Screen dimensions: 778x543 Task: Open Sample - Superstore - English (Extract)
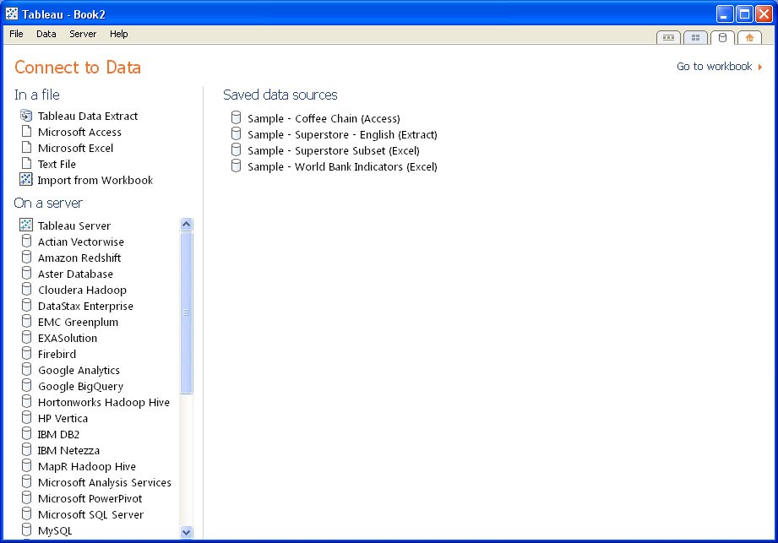pyautogui.click(x=342, y=134)
